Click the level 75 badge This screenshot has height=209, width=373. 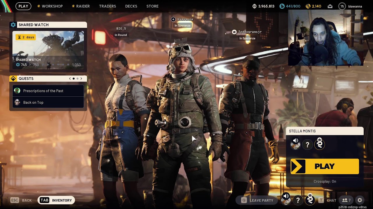342,6
